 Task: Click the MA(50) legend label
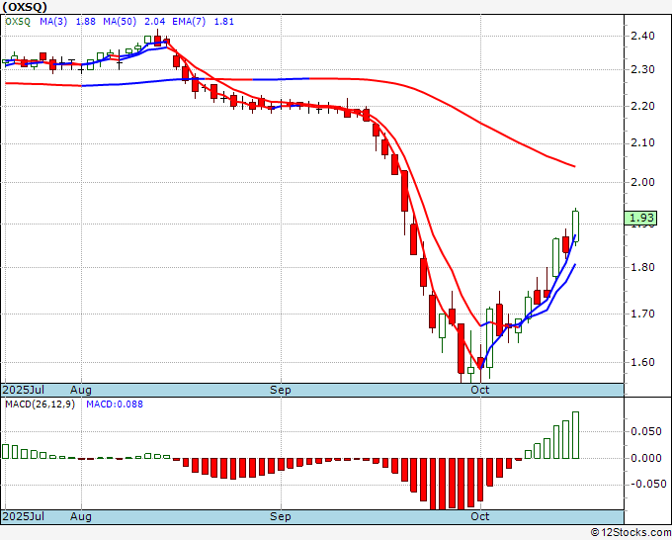pos(120,22)
